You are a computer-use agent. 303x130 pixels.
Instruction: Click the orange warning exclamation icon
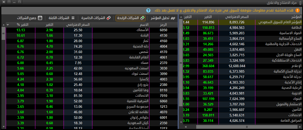tap(298, 10)
